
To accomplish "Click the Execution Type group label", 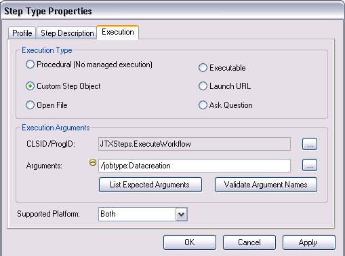I will (x=47, y=50).
